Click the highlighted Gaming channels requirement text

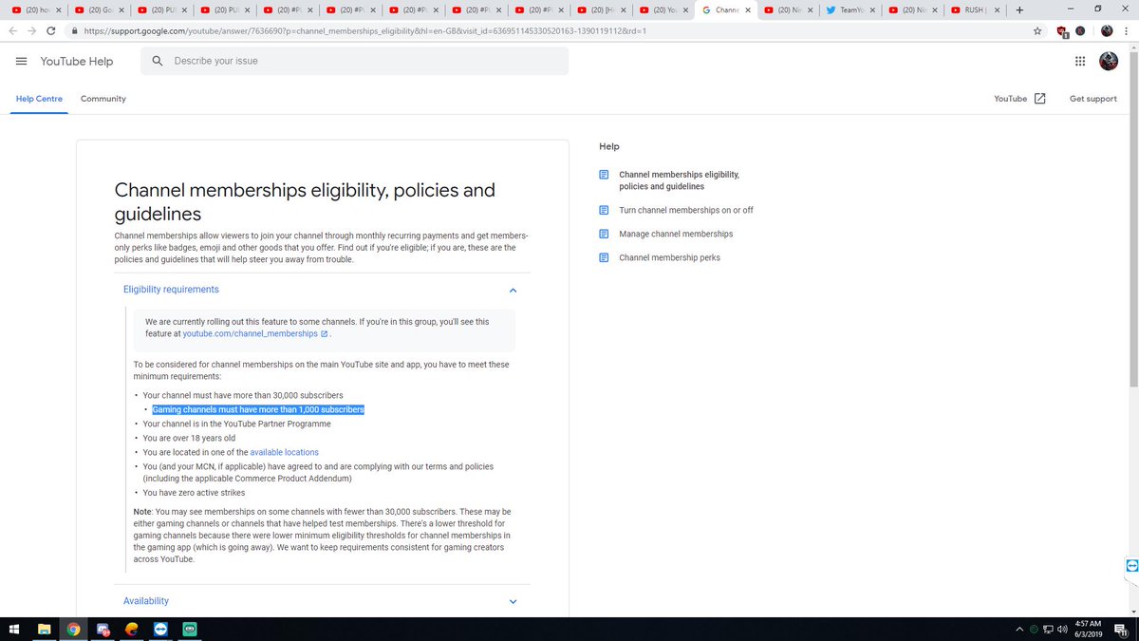(x=258, y=409)
